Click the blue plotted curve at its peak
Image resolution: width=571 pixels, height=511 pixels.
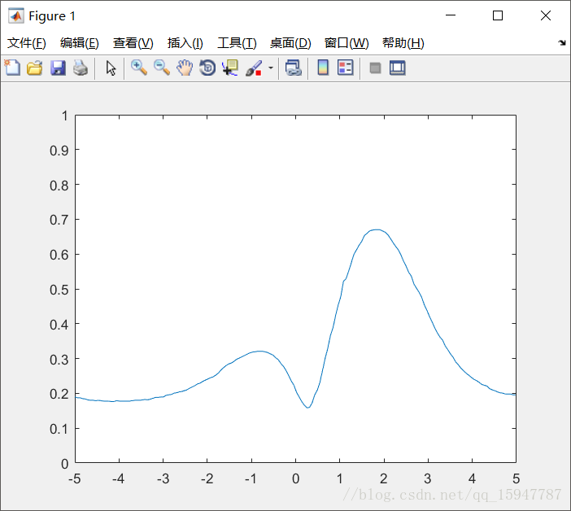pyautogui.click(x=377, y=229)
